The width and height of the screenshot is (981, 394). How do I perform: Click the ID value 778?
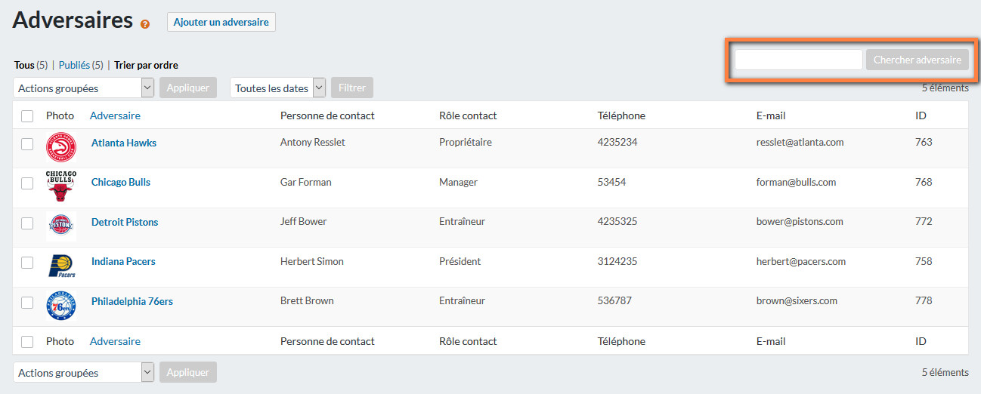pyautogui.click(x=924, y=300)
